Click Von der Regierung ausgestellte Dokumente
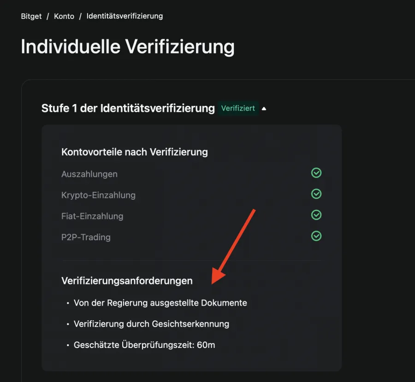 [x=160, y=303]
